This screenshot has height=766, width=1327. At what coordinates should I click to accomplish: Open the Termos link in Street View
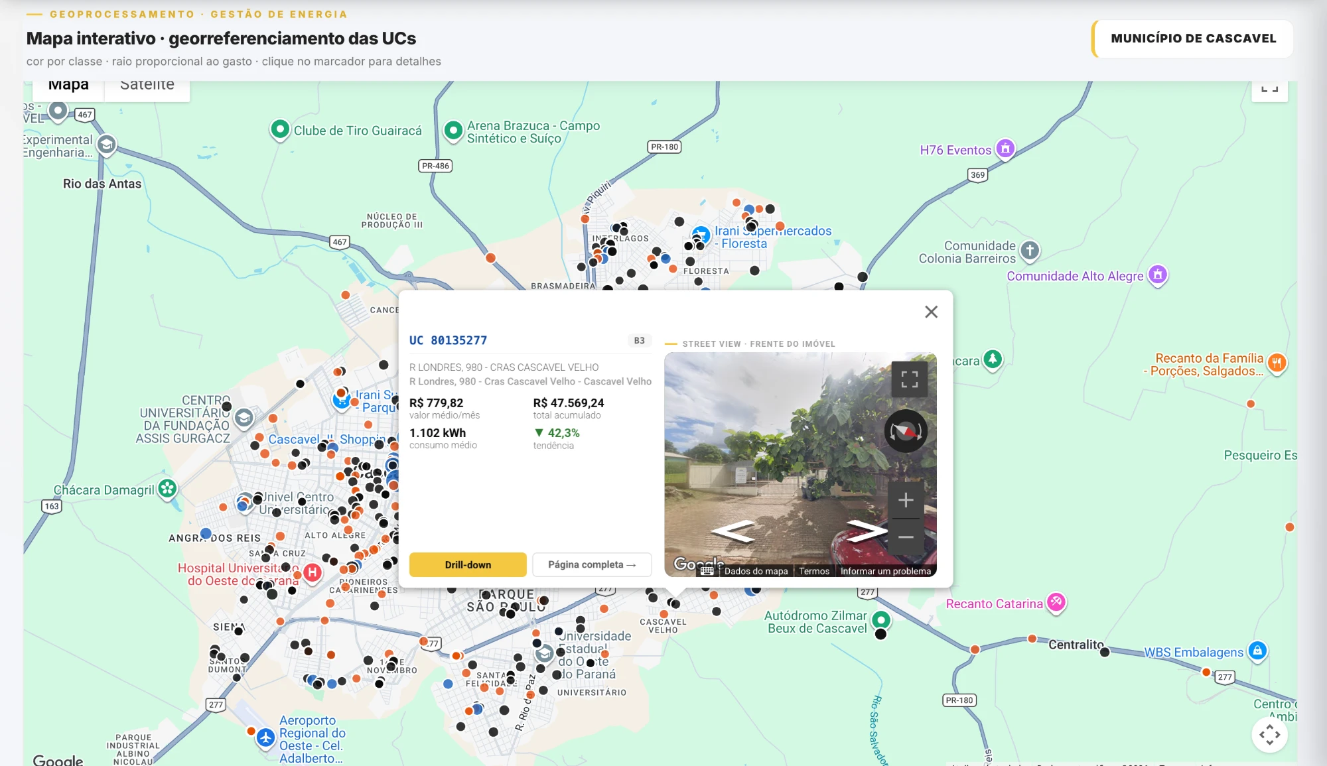pyautogui.click(x=814, y=571)
